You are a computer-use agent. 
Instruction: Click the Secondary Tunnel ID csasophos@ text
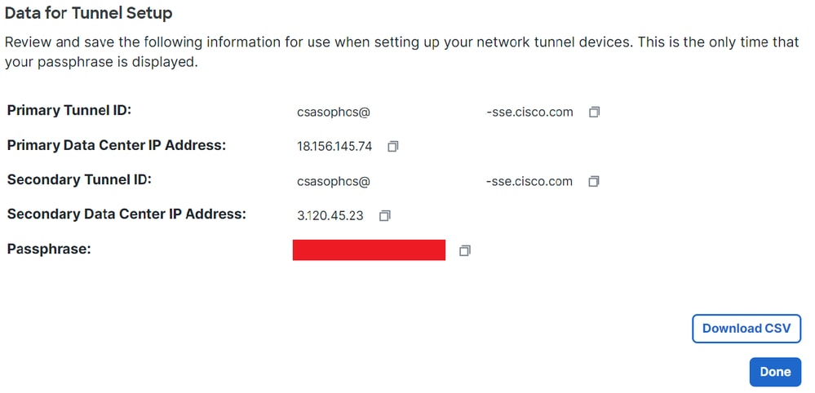[333, 181]
